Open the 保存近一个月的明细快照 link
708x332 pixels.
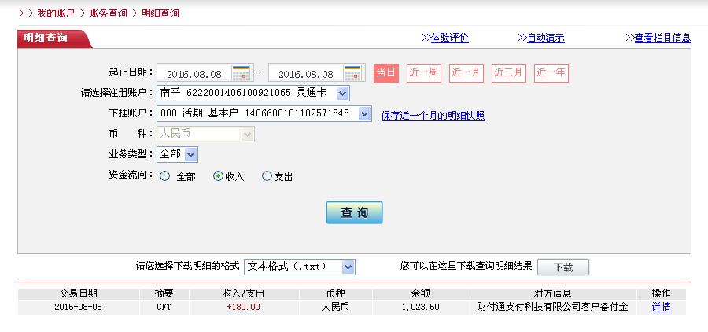click(x=433, y=116)
